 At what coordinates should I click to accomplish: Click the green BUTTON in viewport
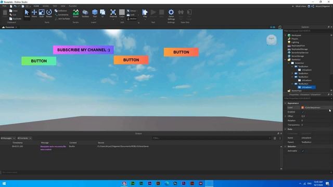click(39, 61)
